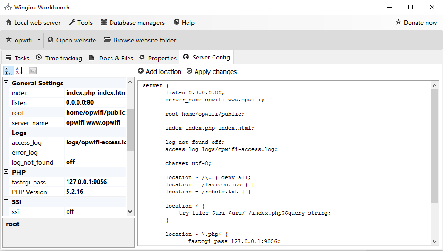The width and height of the screenshot is (443, 251).
Task: Click the Winginx Workbench app icon in title bar
Action: 8,7
